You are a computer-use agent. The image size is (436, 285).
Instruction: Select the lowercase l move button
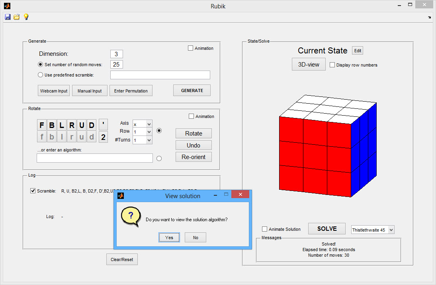(x=62, y=137)
